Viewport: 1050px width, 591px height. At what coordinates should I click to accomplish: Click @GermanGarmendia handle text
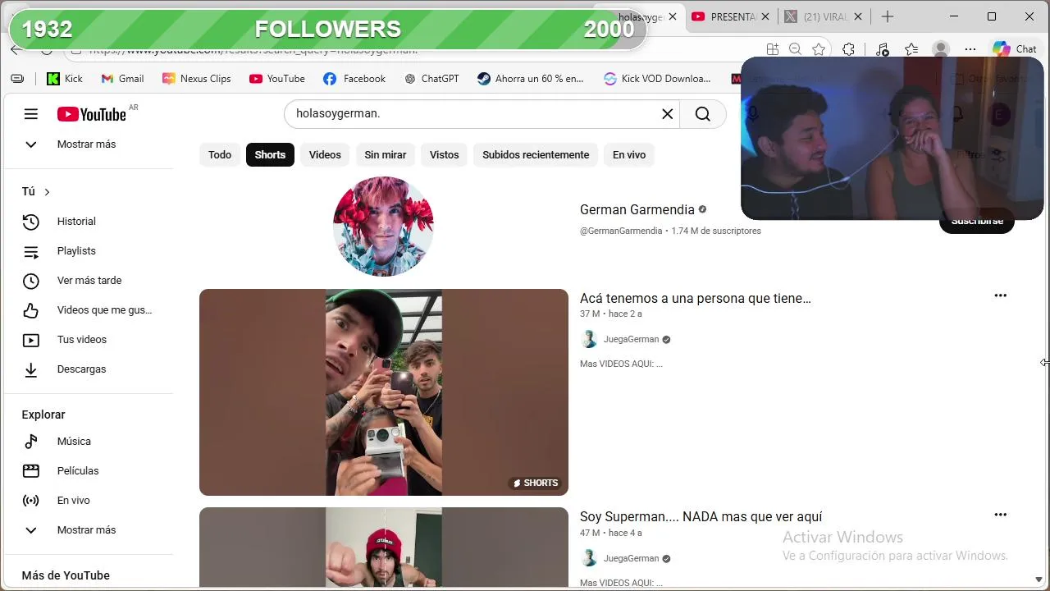pyautogui.click(x=621, y=231)
